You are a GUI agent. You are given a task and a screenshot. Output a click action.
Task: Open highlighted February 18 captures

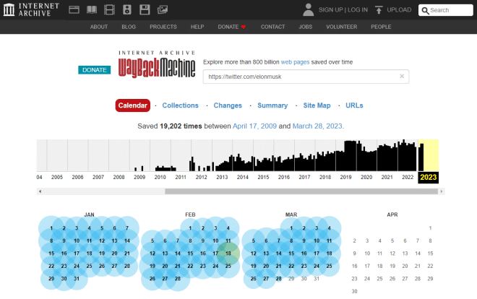point(228,253)
